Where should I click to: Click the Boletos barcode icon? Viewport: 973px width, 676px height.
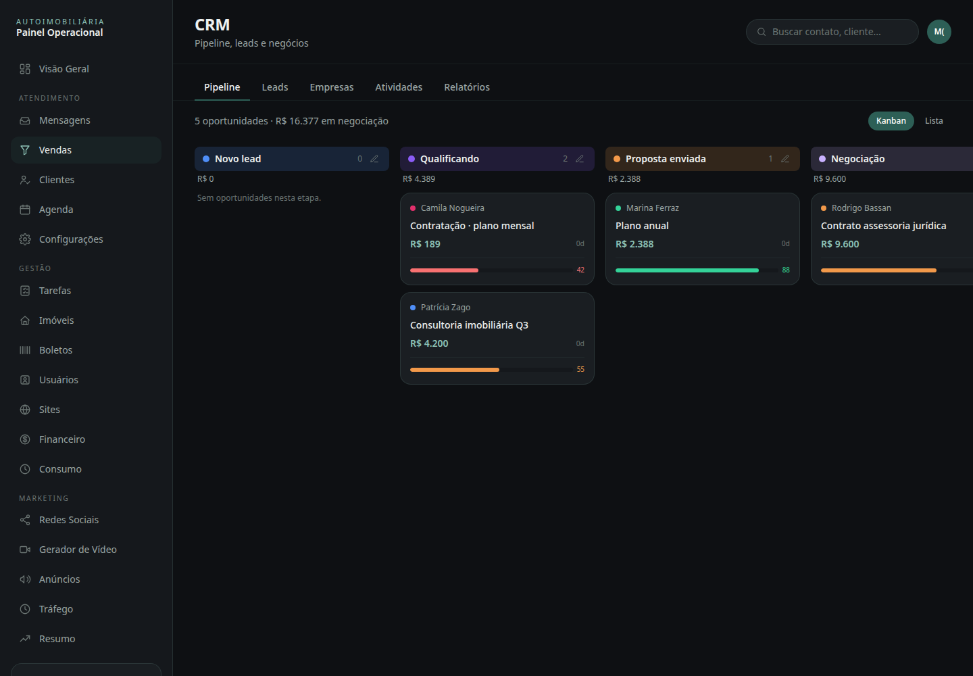tap(25, 350)
